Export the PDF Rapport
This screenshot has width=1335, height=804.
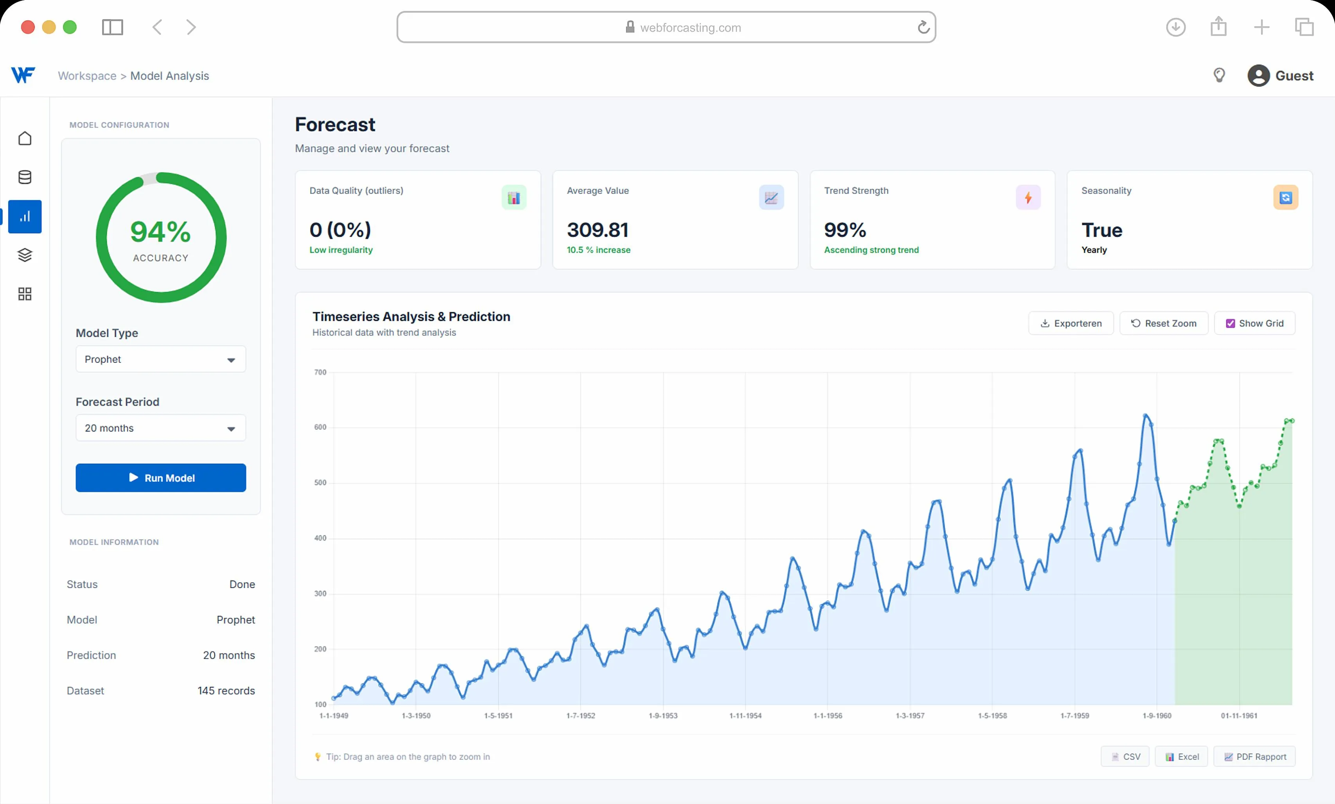tap(1254, 756)
